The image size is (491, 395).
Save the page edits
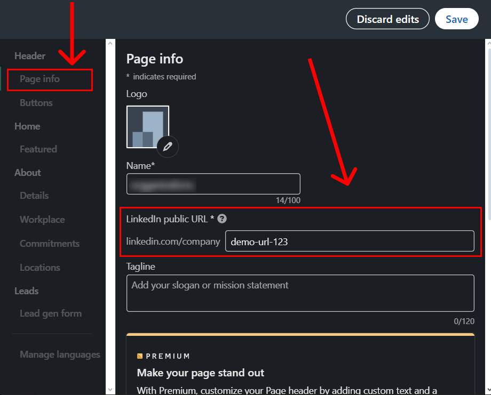[x=456, y=19]
